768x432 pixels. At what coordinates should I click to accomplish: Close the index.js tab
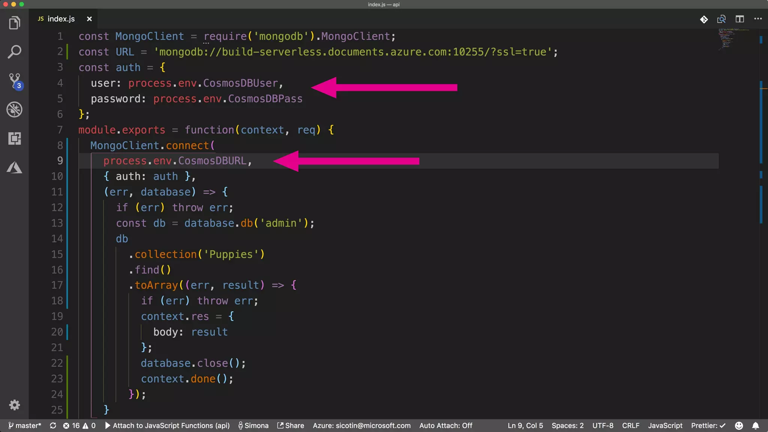[89, 19]
